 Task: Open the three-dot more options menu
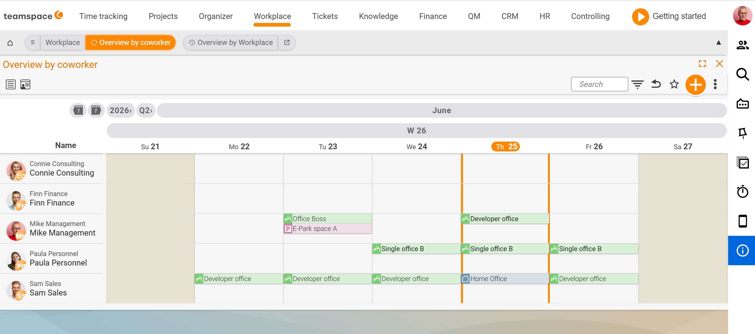pyautogui.click(x=715, y=84)
